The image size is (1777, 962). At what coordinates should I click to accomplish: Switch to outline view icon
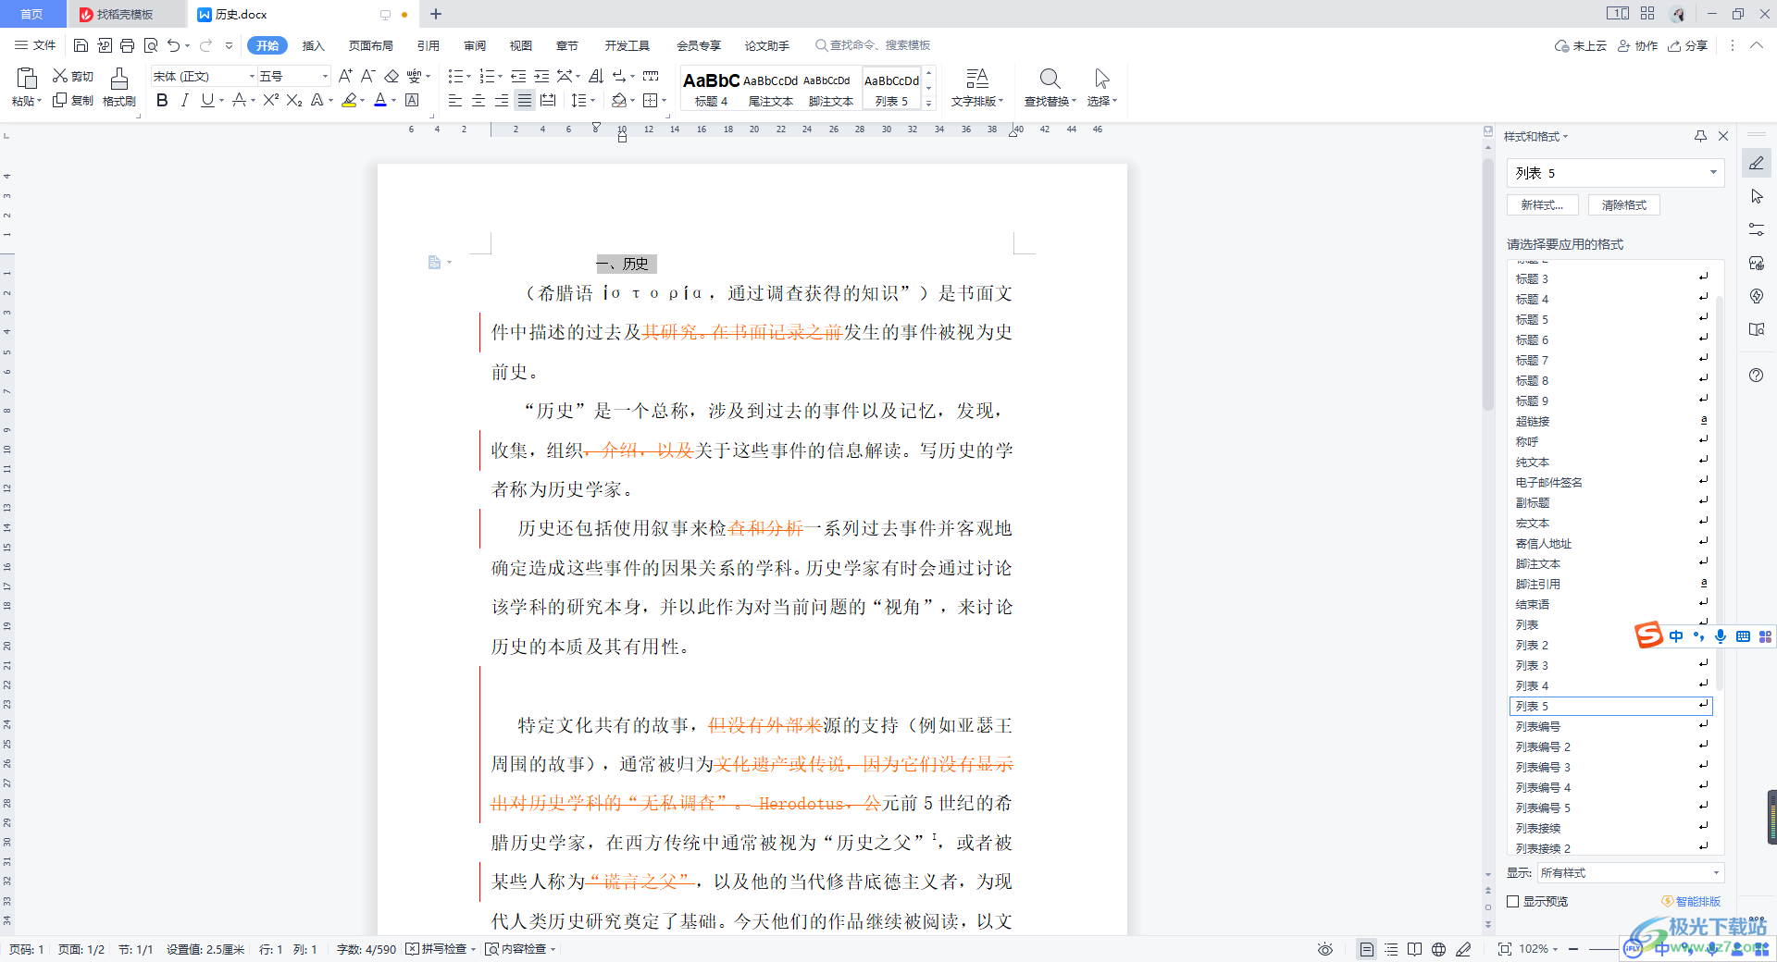pos(1391,949)
